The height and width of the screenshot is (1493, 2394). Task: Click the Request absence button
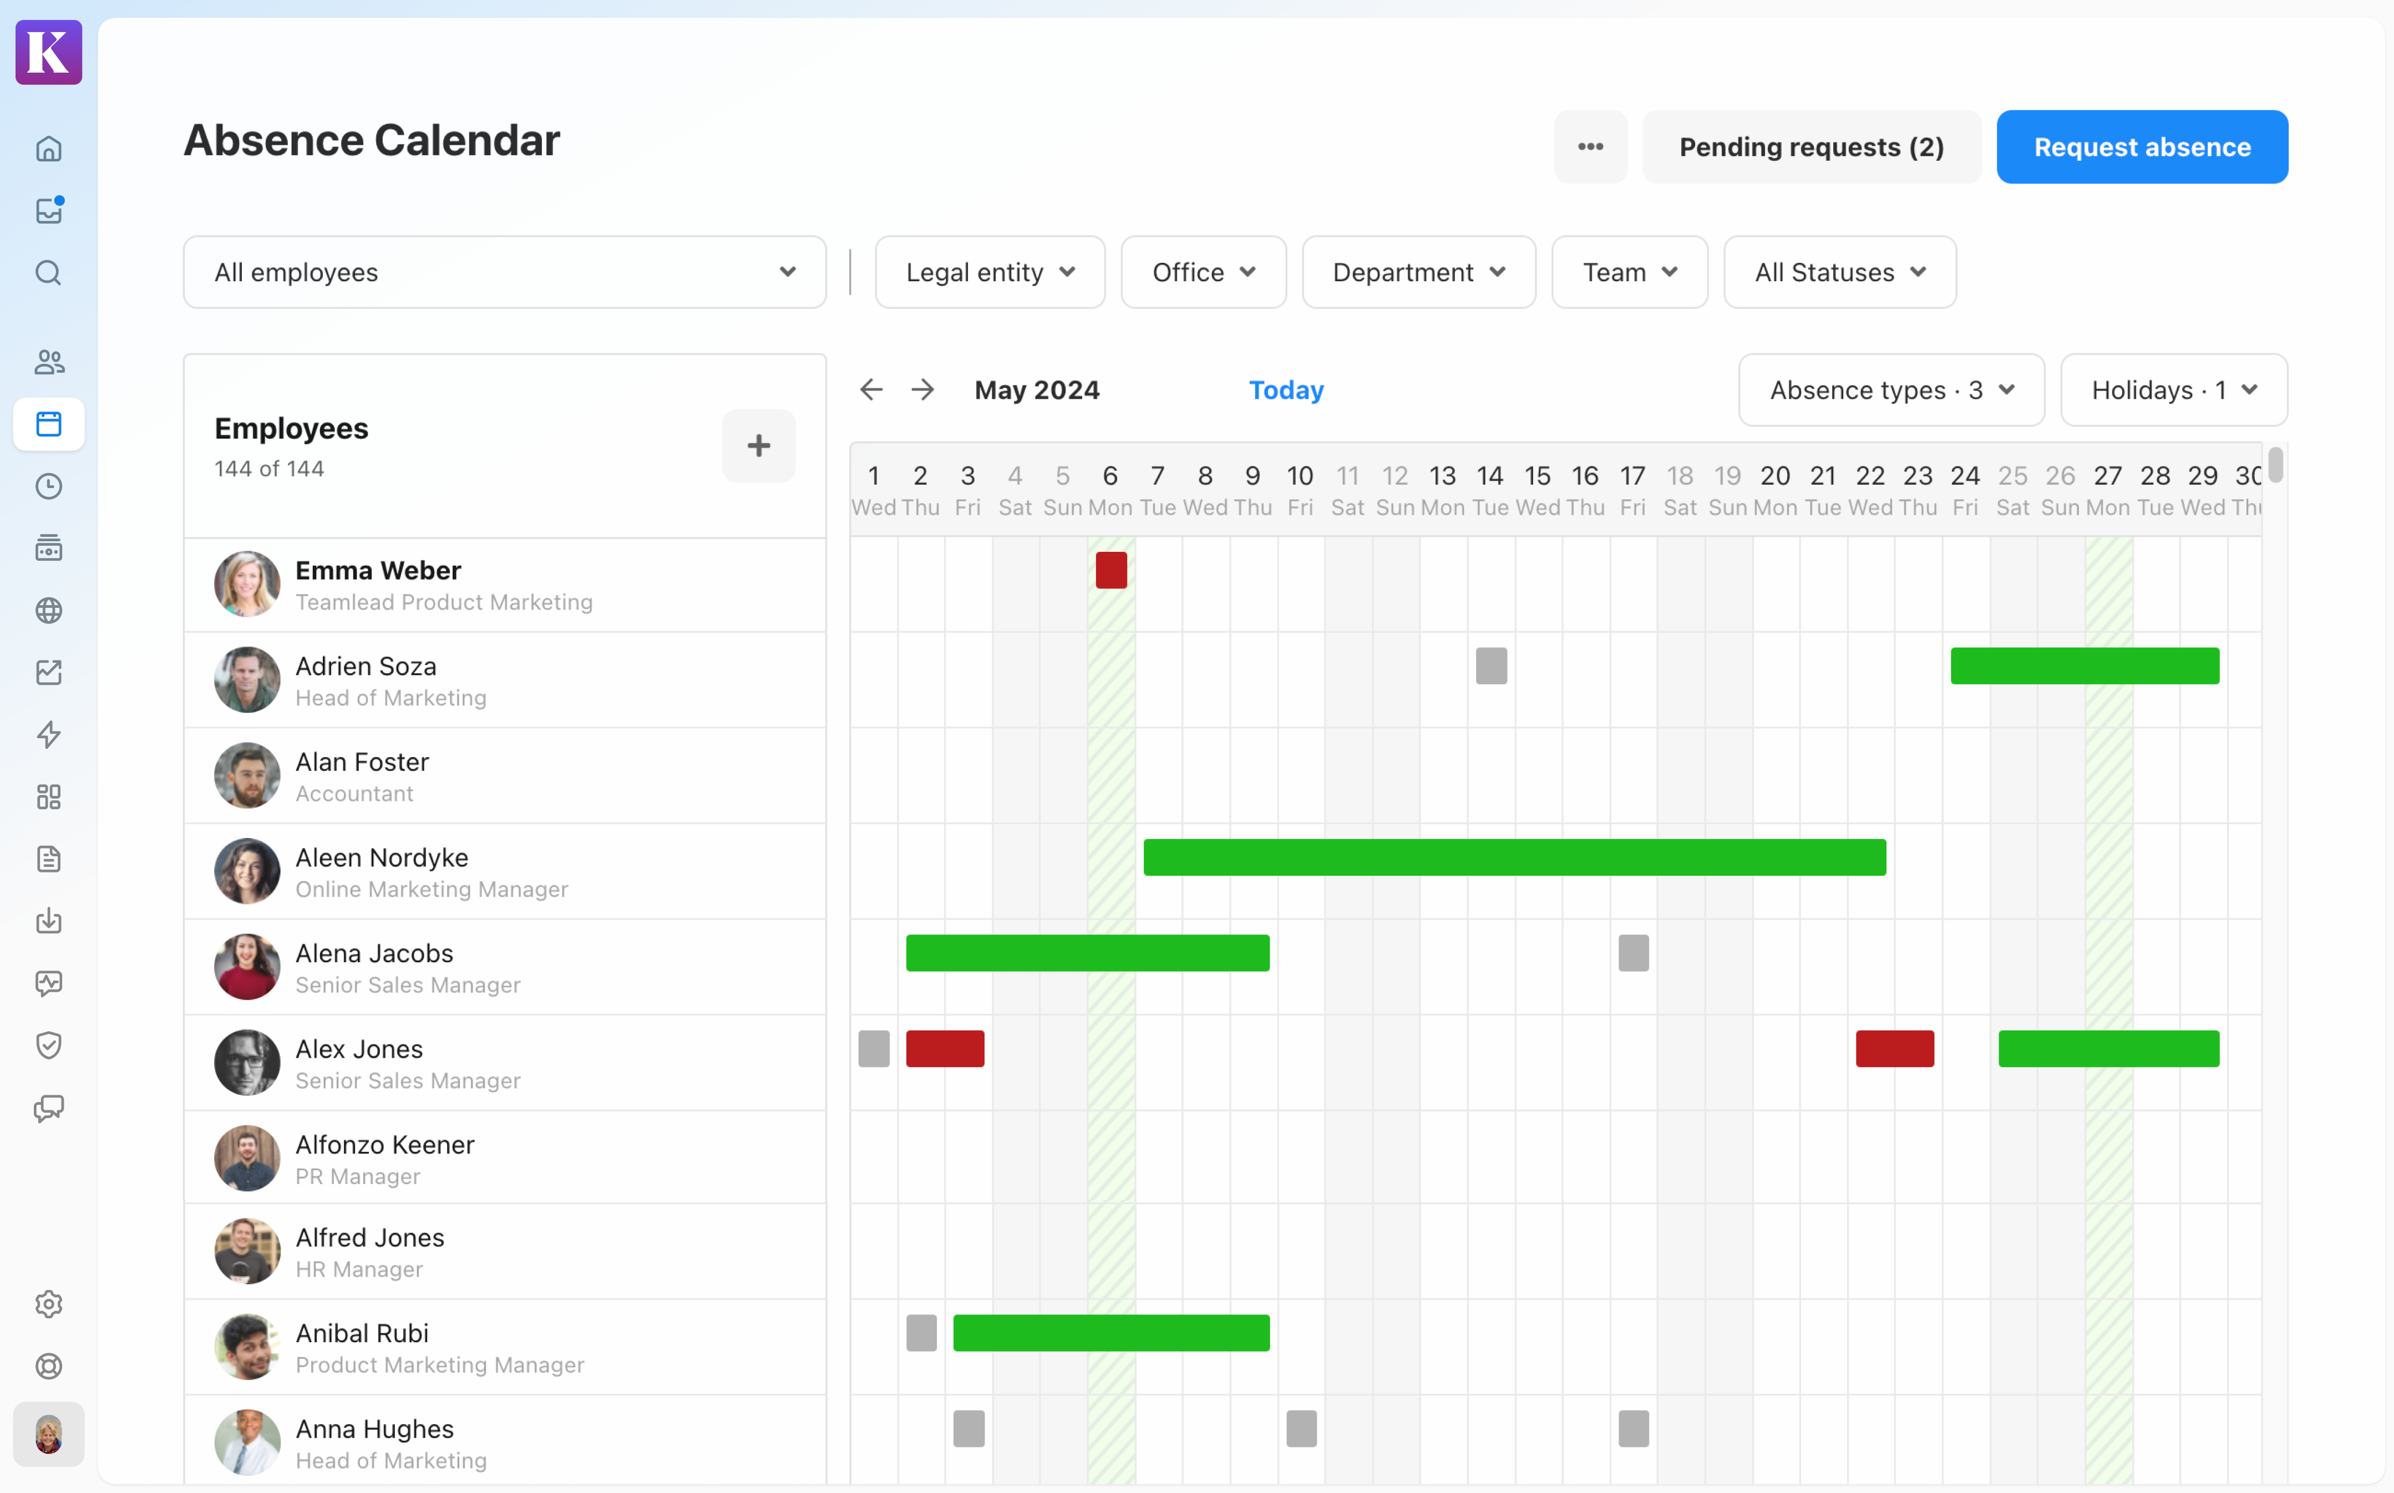tap(2141, 147)
